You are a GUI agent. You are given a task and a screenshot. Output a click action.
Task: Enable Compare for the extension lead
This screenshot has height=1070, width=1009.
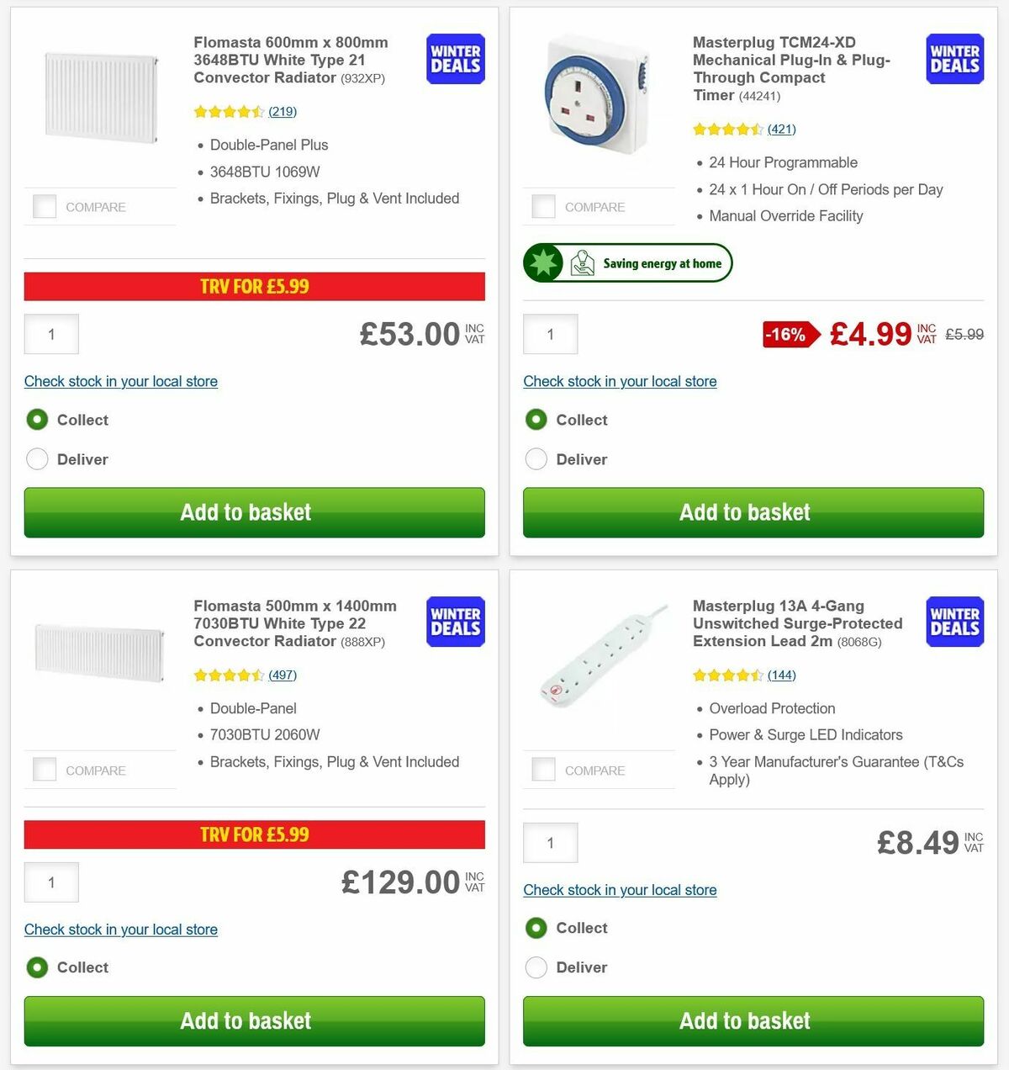click(x=543, y=769)
